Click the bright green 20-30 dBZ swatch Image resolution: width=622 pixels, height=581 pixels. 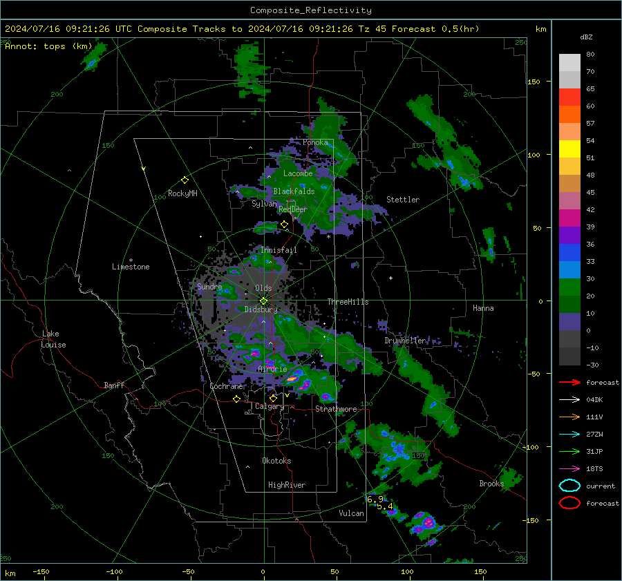click(x=569, y=287)
